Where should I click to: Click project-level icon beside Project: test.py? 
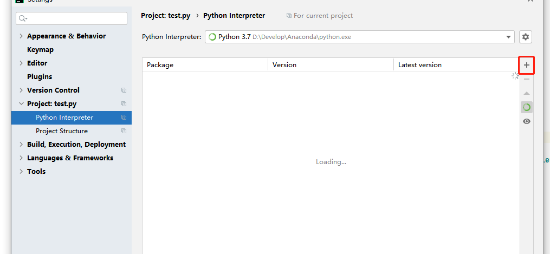click(124, 103)
